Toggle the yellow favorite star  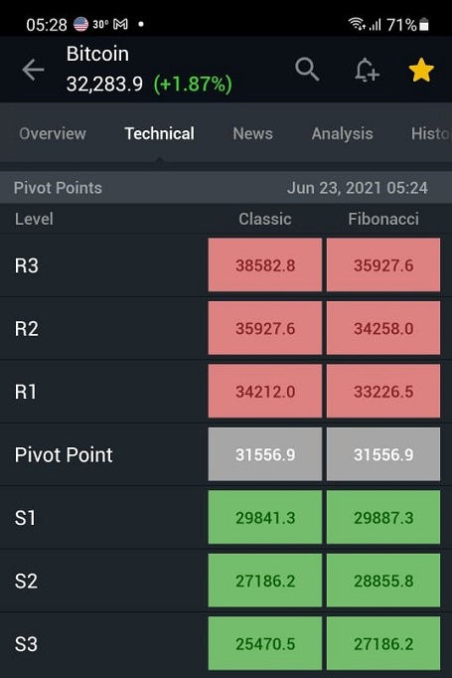point(421,70)
